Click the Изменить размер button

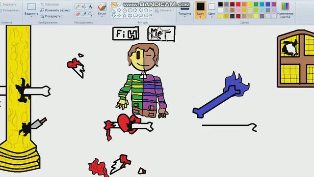coord(55,10)
